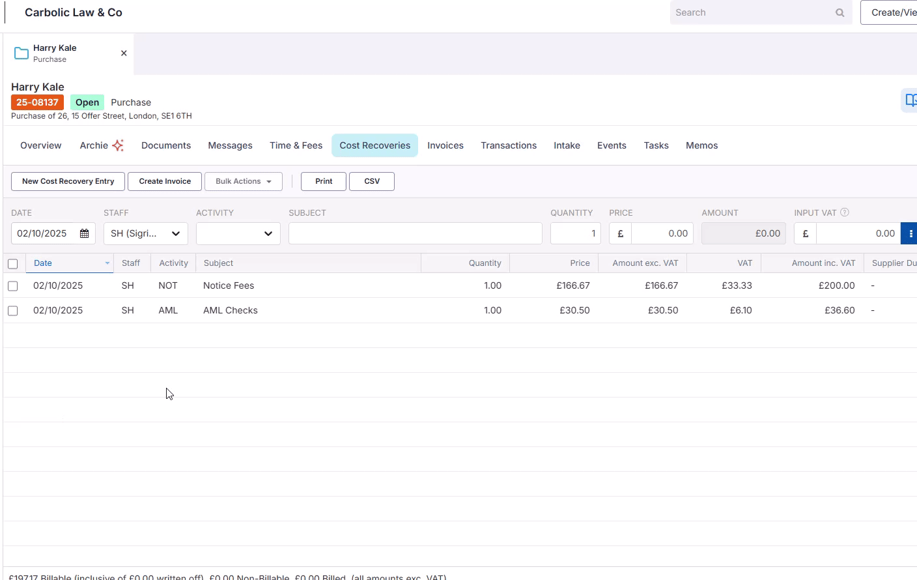Switch to the Invoices tab
The height and width of the screenshot is (580, 917).
[445, 145]
